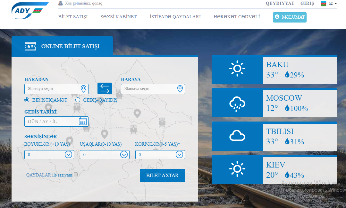This screenshot has width=346, height=208.
Task: Click the user profile icon at top
Action: tap(61, 3)
